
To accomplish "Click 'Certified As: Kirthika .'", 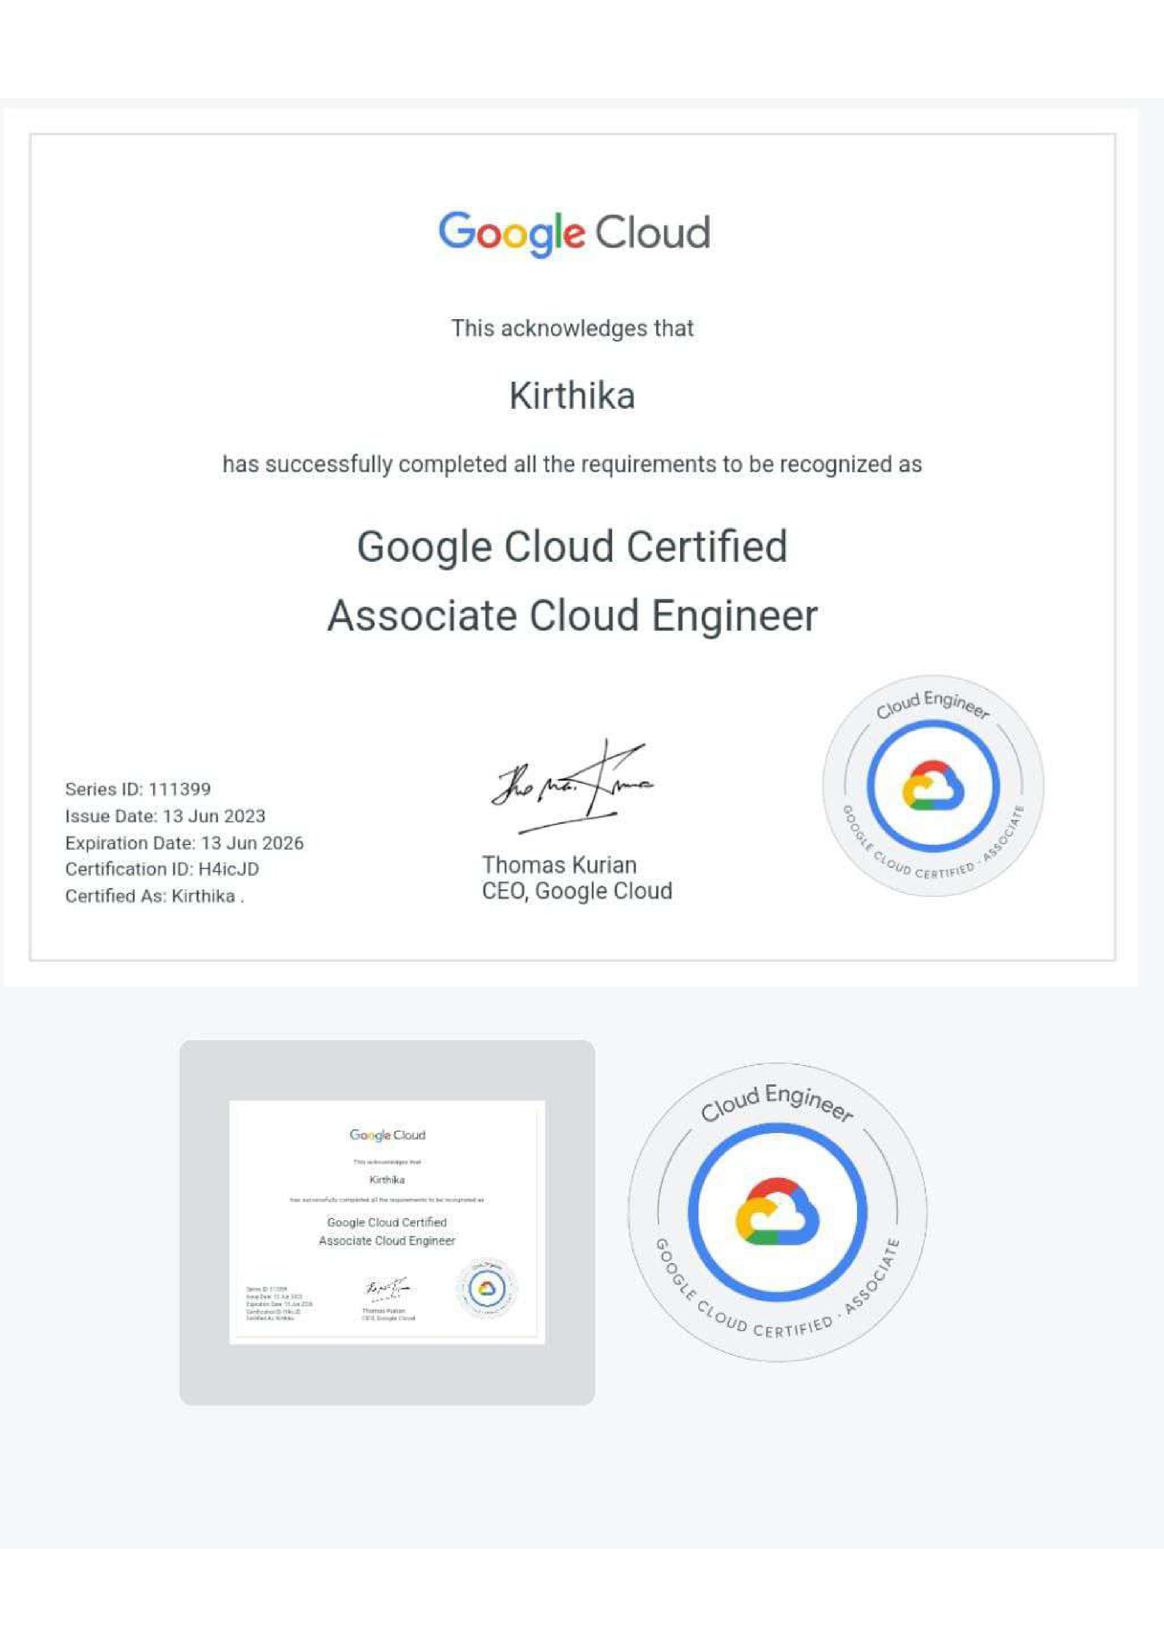I will click(x=154, y=896).
